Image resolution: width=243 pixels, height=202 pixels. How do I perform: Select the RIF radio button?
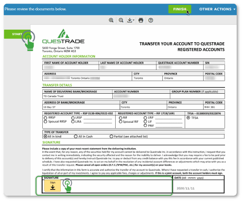(121, 118)
